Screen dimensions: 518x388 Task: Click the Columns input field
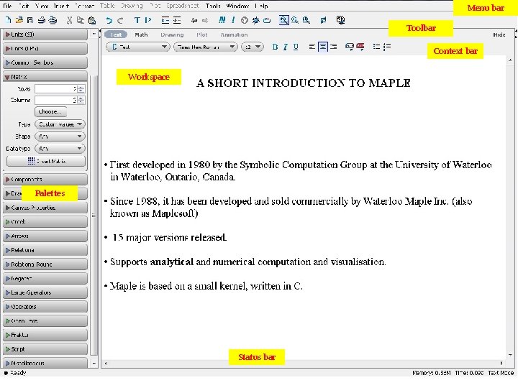point(56,101)
